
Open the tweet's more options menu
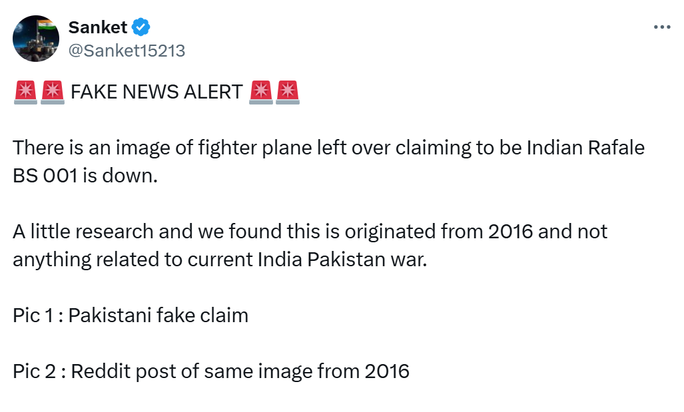pos(661,27)
